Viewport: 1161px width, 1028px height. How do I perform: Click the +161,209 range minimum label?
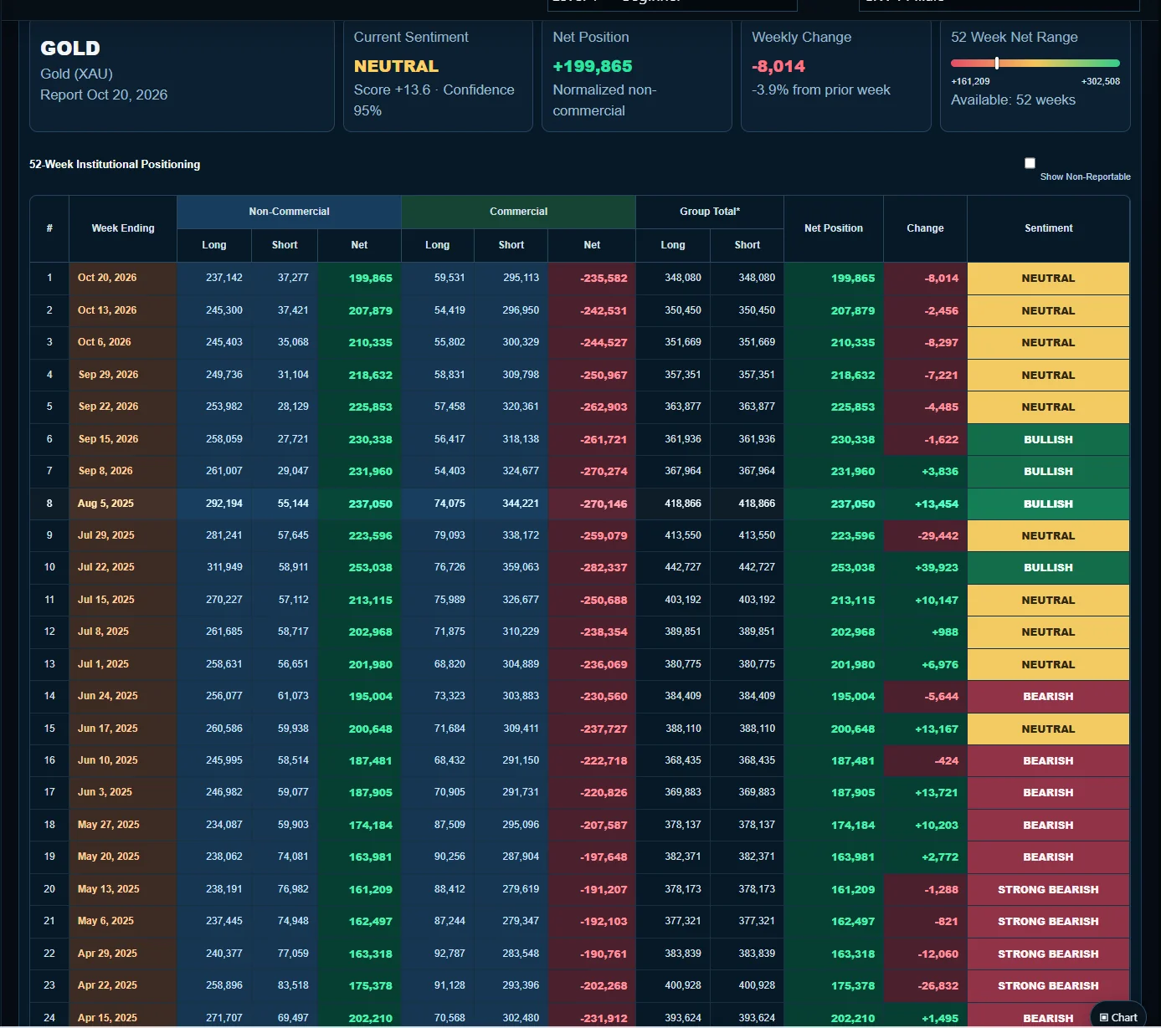pyautogui.click(x=970, y=81)
